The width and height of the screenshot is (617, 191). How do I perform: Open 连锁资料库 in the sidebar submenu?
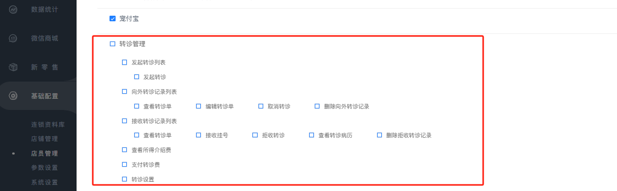pos(48,125)
